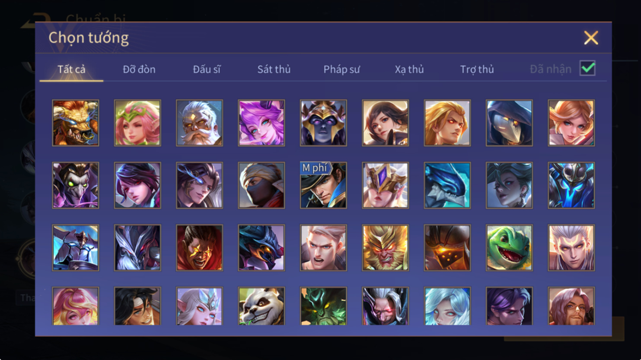The image size is (641, 360).
Task: Close the Chọn tướng dialog
Action: pyautogui.click(x=591, y=38)
